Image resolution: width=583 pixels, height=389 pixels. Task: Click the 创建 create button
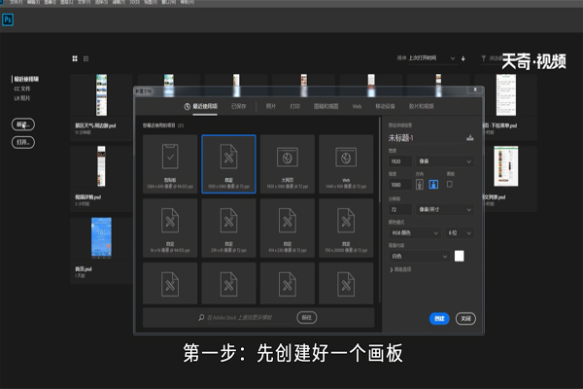coord(439,318)
